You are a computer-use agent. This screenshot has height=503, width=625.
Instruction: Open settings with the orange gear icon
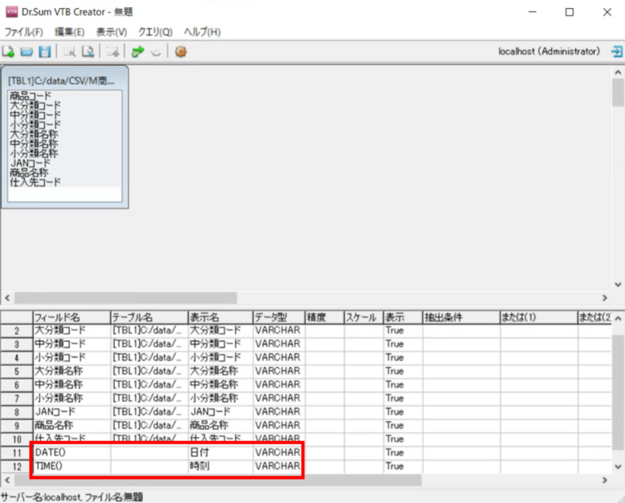(181, 51)
